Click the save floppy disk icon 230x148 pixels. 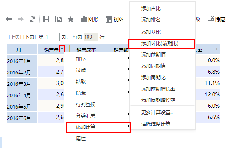click(x=46, y=19)
